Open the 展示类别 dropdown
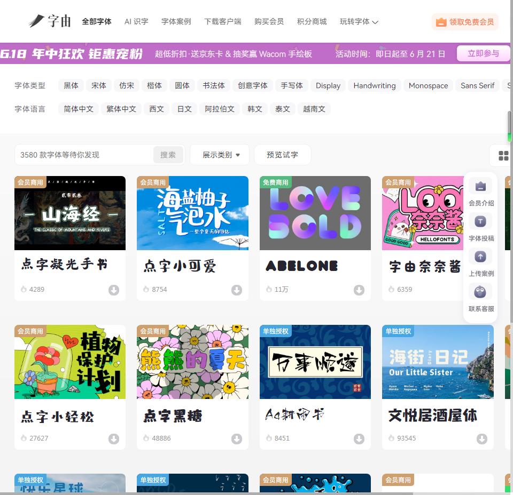Viewport: 513px width, 495px height. point(220,155)
